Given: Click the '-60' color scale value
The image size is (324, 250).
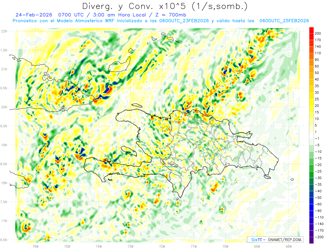Looking at the screenshot, I should pos(318,204).
